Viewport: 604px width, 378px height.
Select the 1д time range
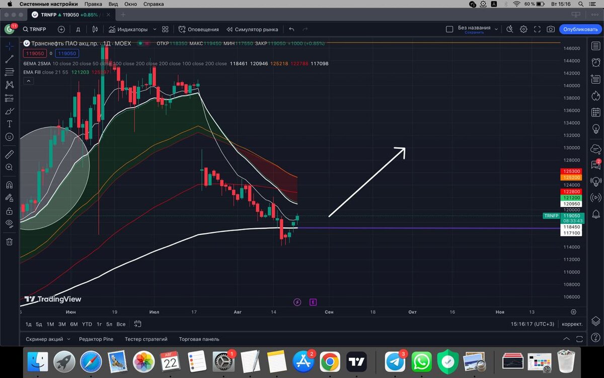28,324
